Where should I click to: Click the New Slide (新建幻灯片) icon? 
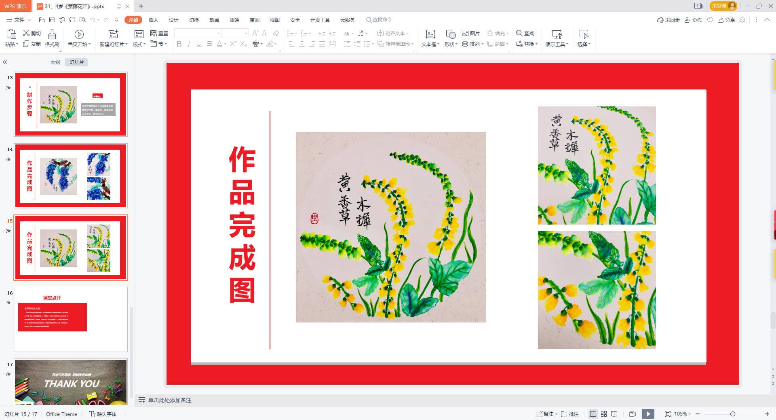[114, 34]
